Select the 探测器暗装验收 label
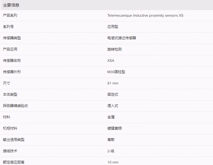Screen dimensions: 213x165 coord(15,106)
